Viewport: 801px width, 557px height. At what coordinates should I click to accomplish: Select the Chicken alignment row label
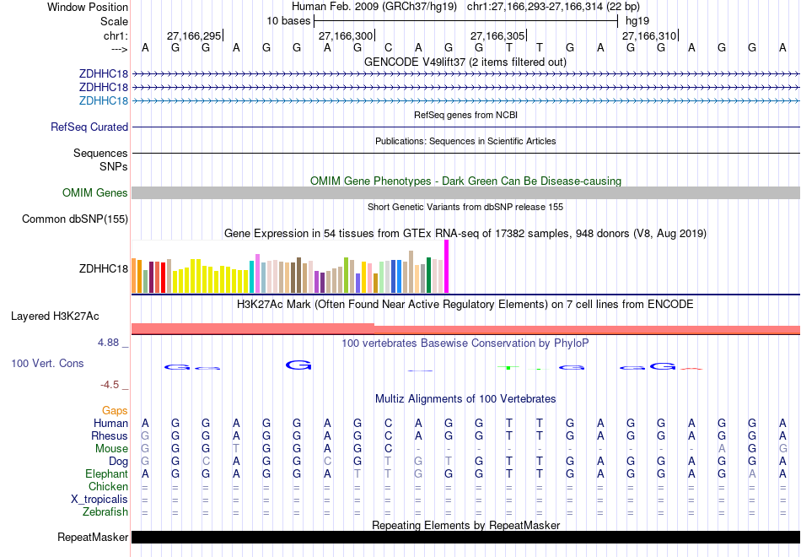[108, 486]
